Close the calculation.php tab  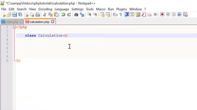point(53,22)
